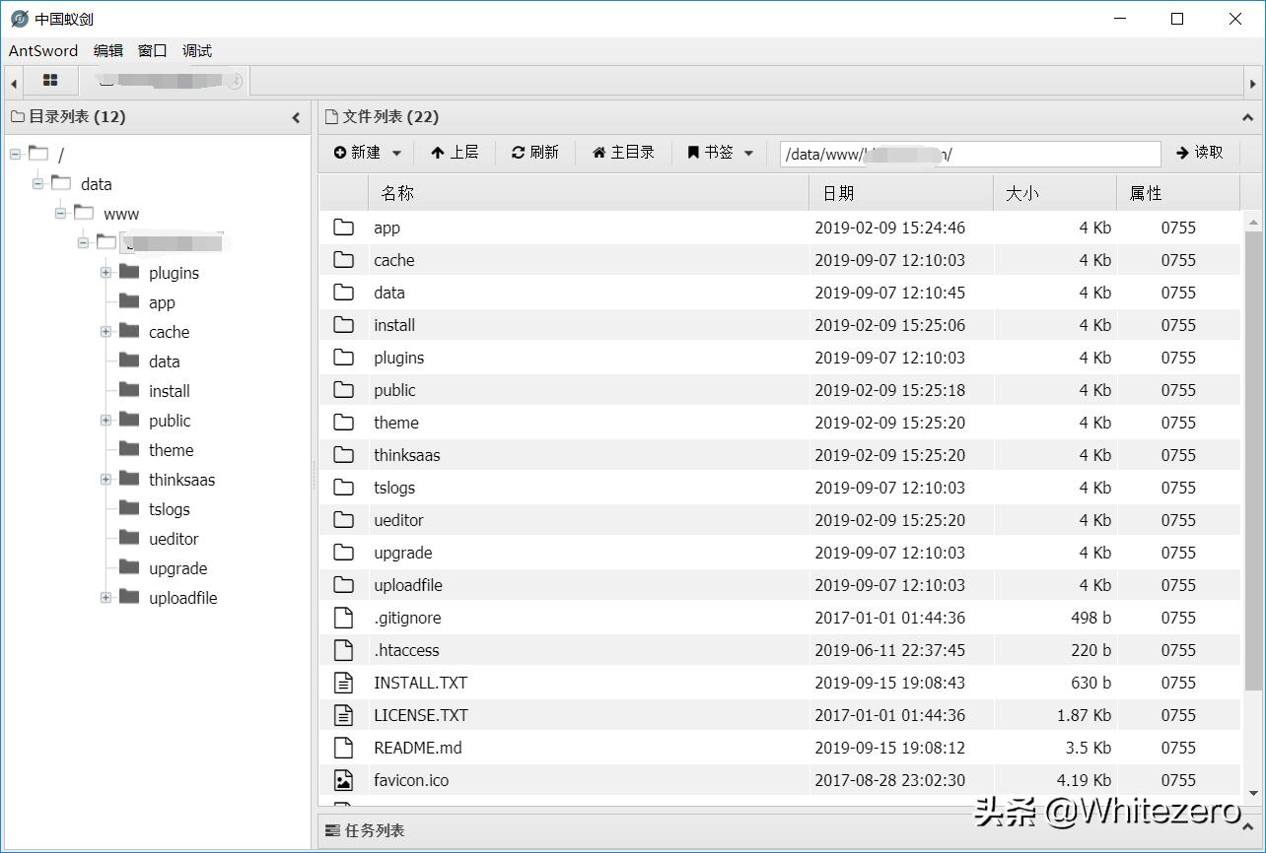
Task: Click the .htaccess file icon
Action: coord(343,650)
